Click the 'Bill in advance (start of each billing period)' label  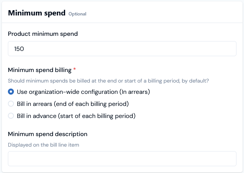76,116
